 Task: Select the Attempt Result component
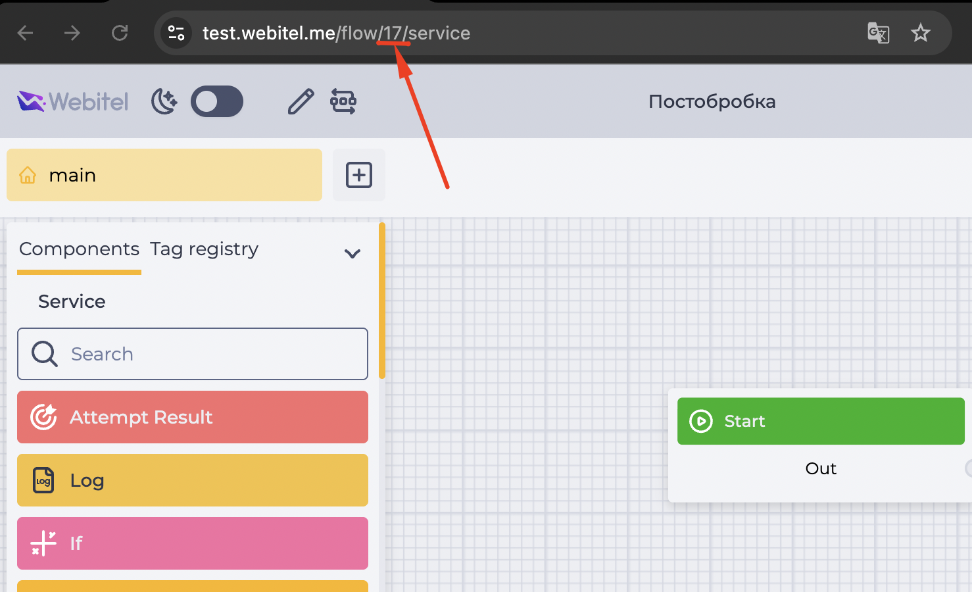(x=193, y=417)
